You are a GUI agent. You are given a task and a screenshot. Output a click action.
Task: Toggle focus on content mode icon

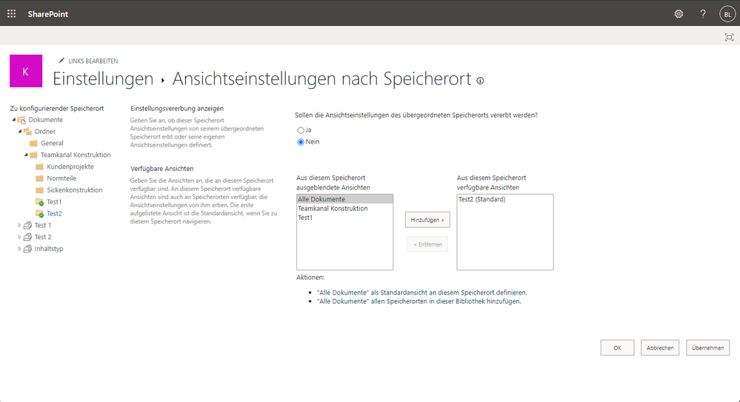pyautogui.click(x=729, y=37)
